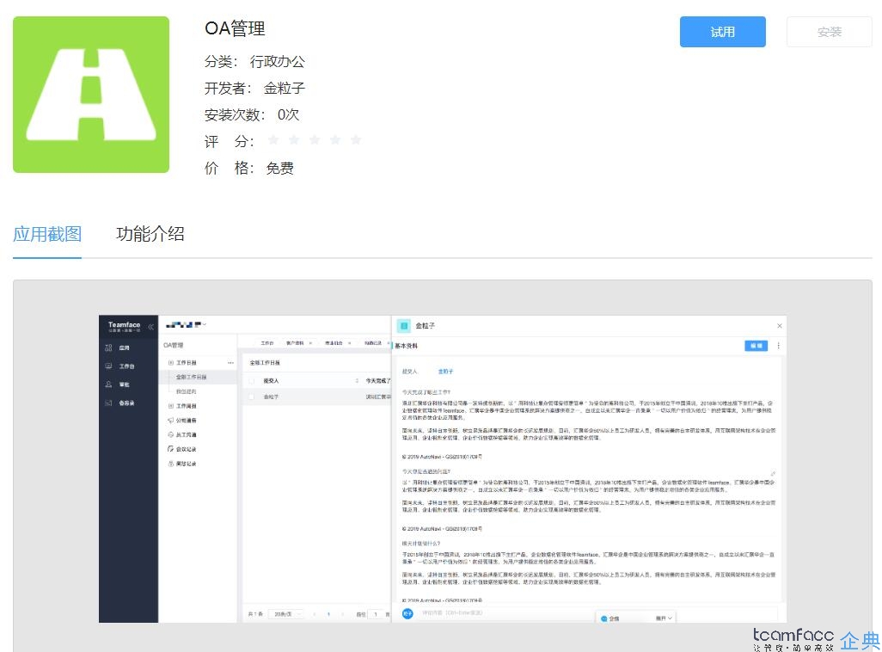
Task: Open the Teamface preview screenshot image
Action: 443,469
